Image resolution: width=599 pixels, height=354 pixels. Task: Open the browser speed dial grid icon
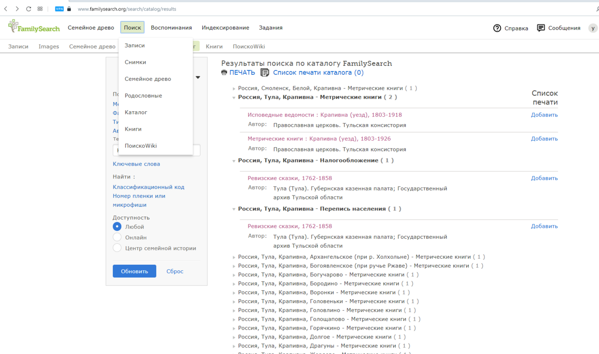pos(40,9)
